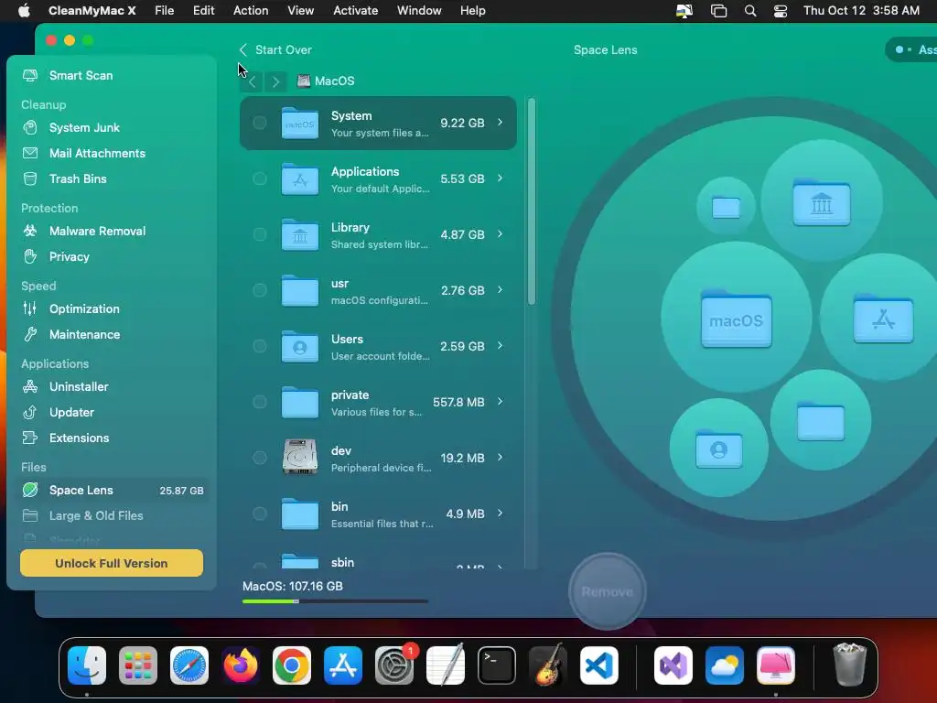Open the Assistant button at top right
The image size is (937, 703).
[912, 49]
